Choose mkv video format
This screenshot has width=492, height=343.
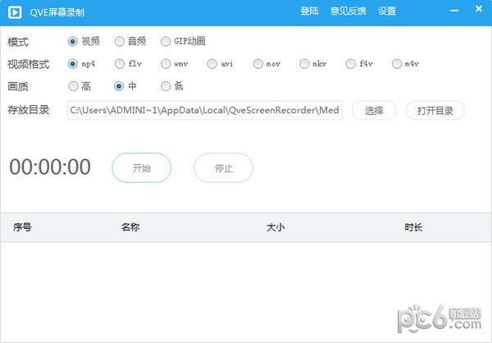[305, 63]
